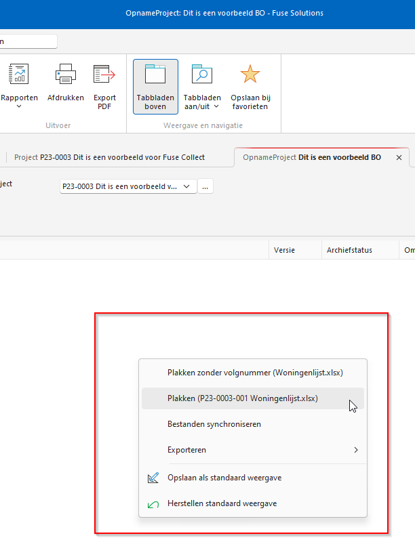Switch to Project P23-0003 tab
Screen dimensions: 415x540
[110, 157]
